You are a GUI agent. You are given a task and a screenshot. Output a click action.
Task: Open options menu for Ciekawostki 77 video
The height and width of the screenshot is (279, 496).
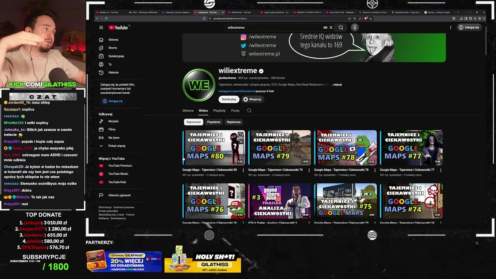coord(441,170)
